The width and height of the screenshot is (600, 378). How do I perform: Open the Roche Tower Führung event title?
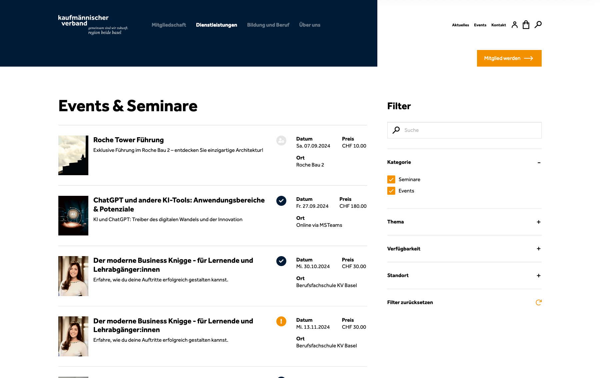coord(129,140)
